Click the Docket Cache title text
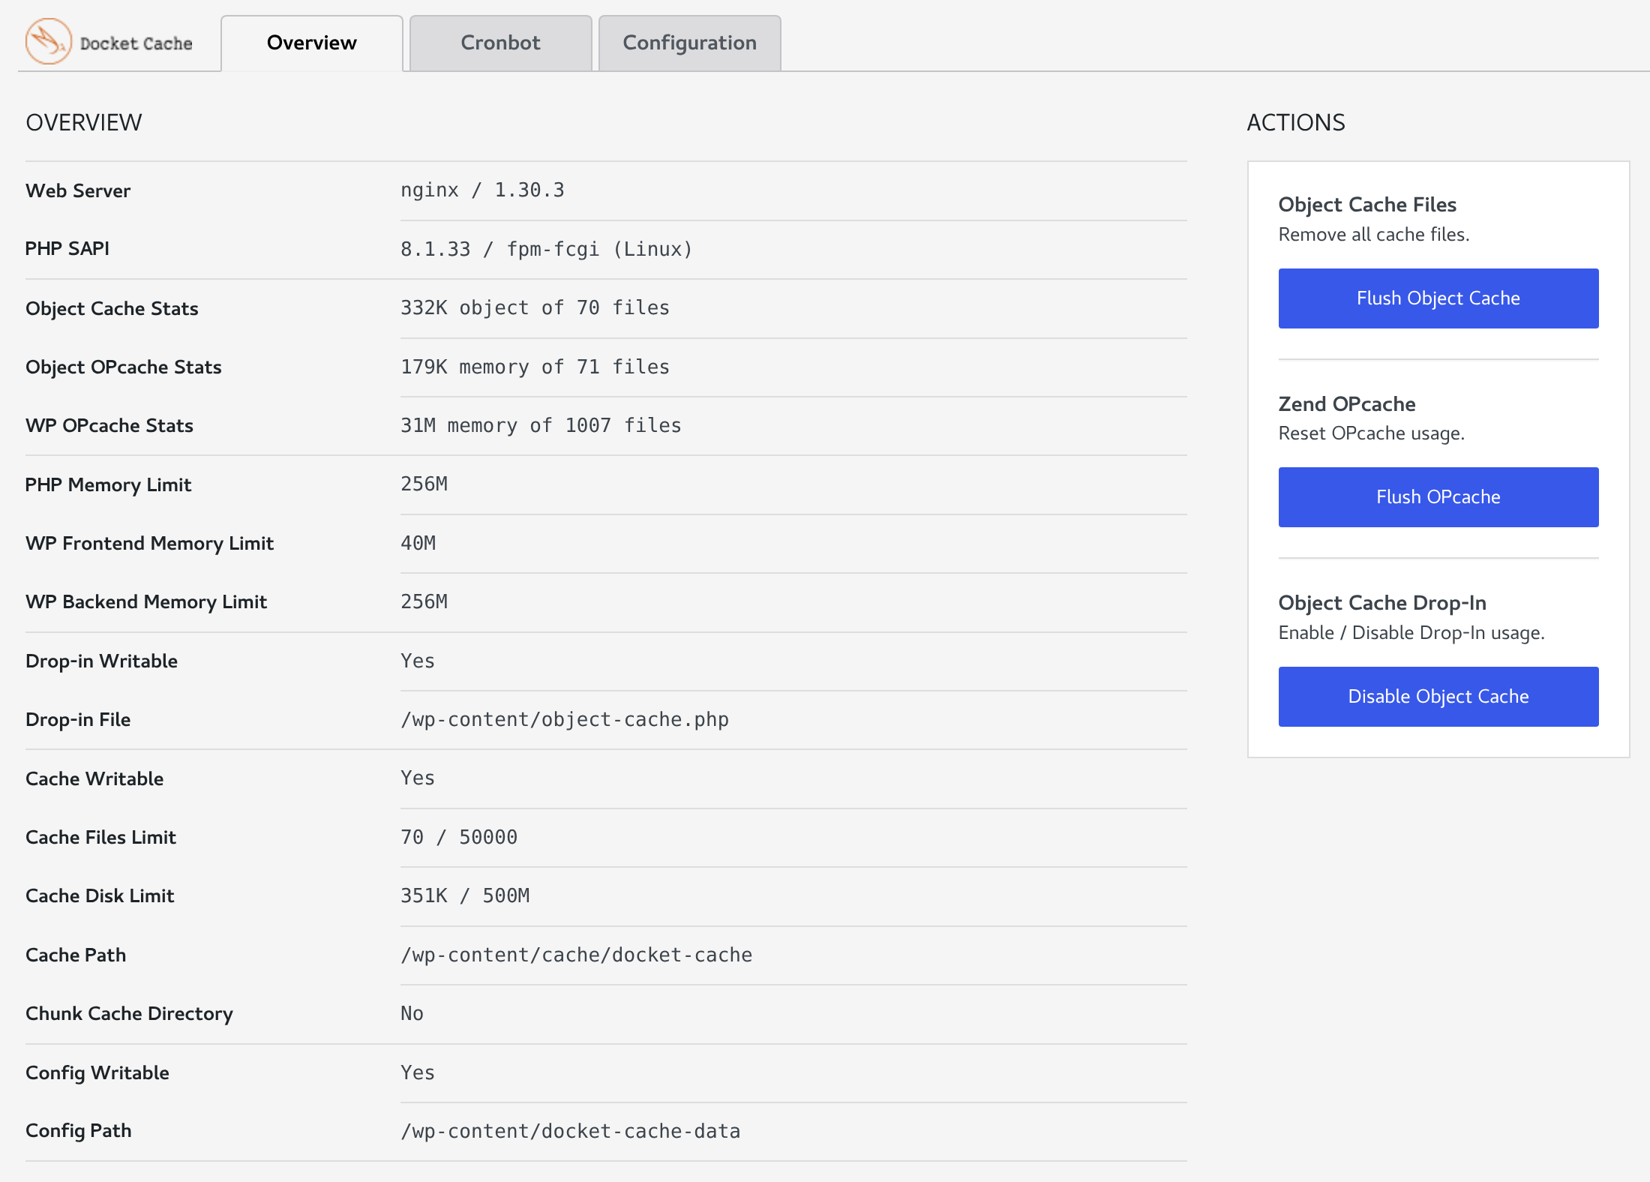 coord(136,43)
